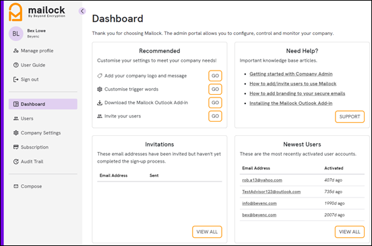Select the Dashboard grid icon in sidebar
372x246 pixels.
16,104
